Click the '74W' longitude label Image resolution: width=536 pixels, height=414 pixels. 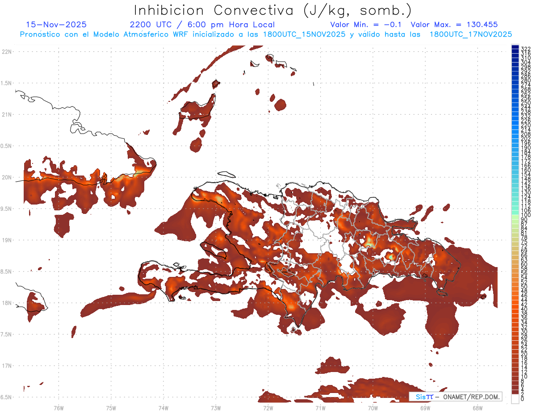point(163,408)
